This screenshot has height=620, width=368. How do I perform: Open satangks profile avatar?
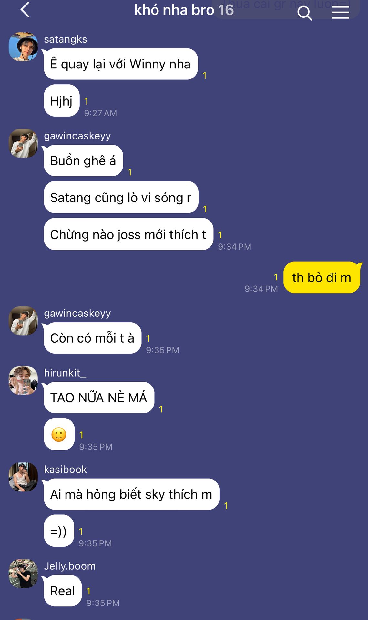coord(23,46)
